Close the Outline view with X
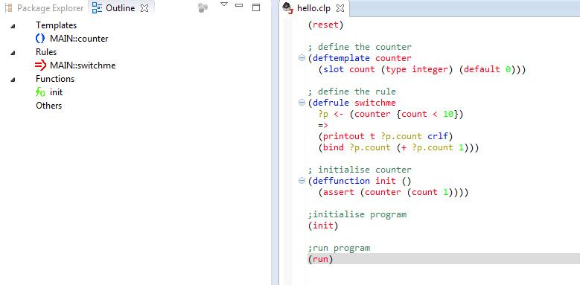This screenshot has height=285, width=580. tap(144, 8)
